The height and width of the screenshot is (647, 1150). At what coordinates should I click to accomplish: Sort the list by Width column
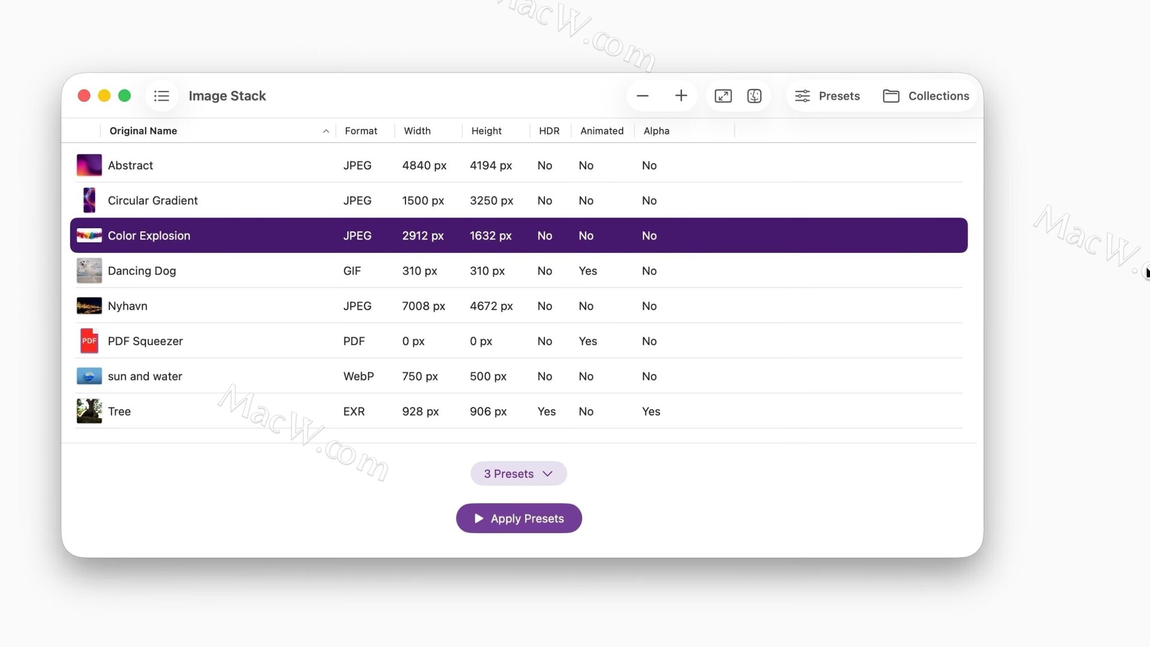417,131
